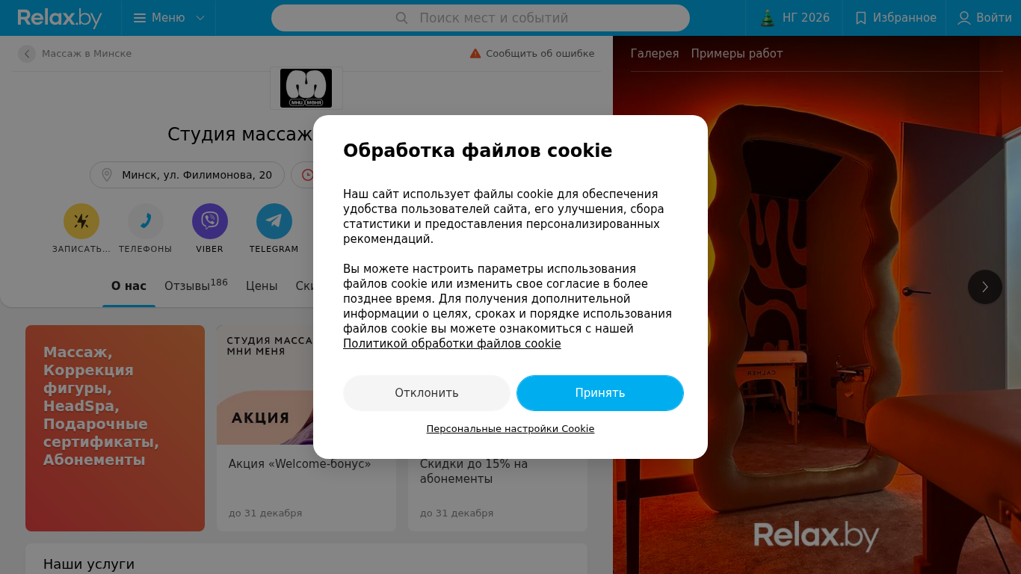Open Избранное bookmark icon

point(861,18)
